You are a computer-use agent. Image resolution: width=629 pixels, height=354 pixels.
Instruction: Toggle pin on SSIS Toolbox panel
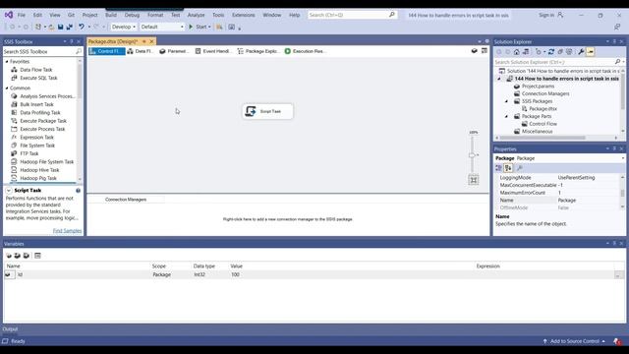point(72,41)
